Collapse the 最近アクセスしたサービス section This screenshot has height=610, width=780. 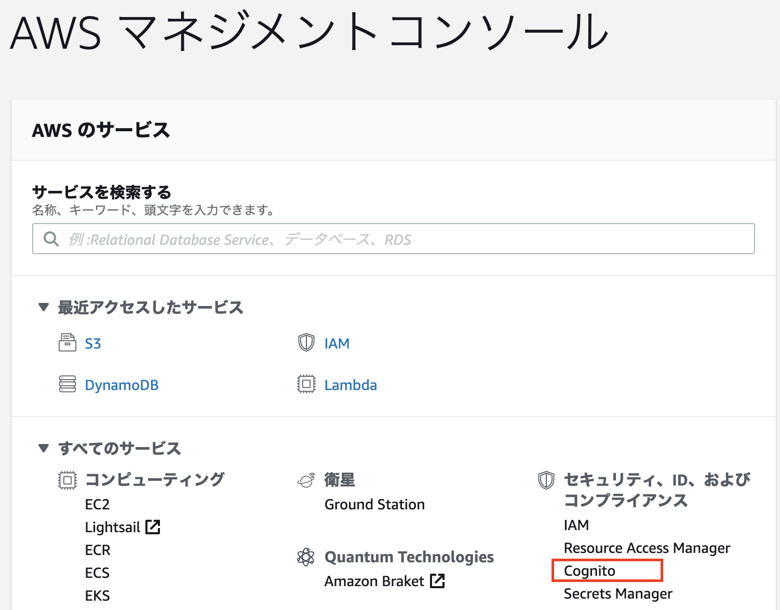click(x=44, y=308)
